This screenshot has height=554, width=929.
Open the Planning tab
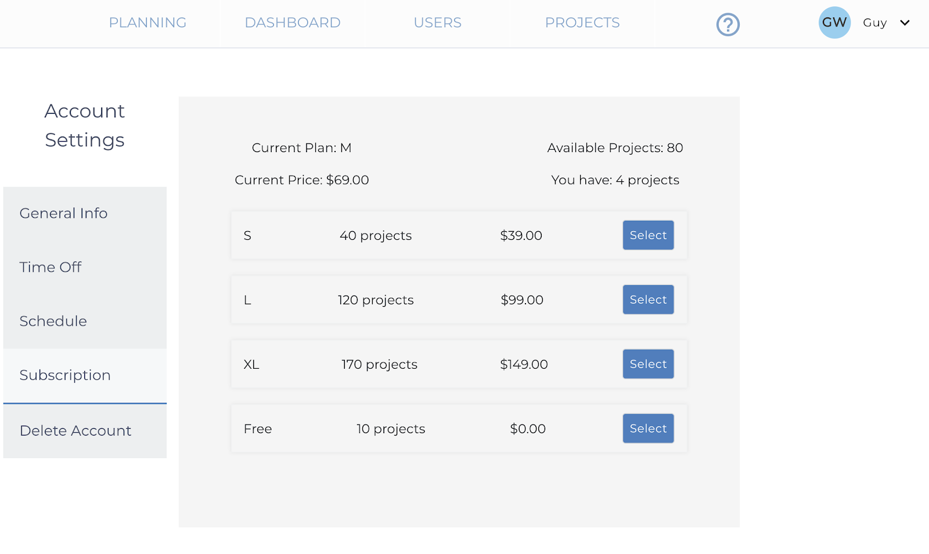point(147,23)
